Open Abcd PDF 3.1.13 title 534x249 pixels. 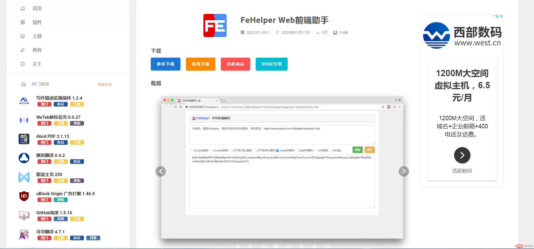pyautogui.click(x=53, y=136)
